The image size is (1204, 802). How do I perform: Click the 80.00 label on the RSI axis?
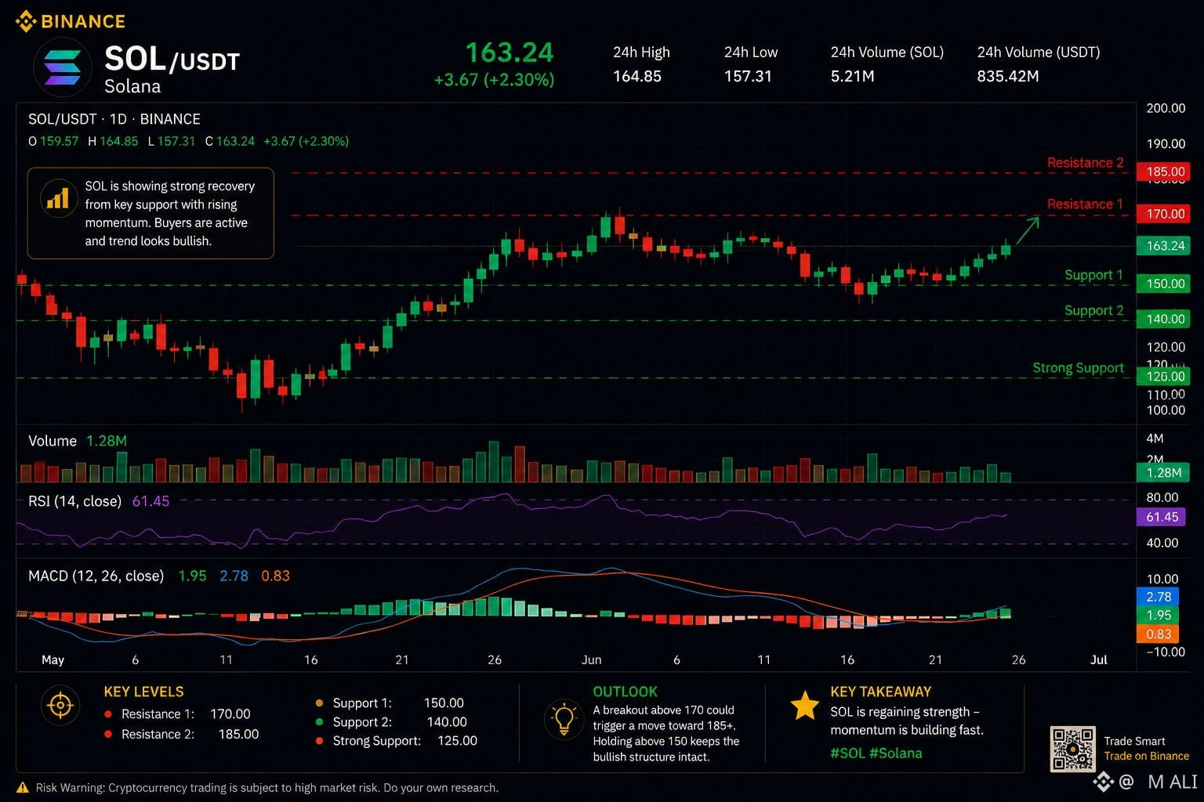[1162, 497]
